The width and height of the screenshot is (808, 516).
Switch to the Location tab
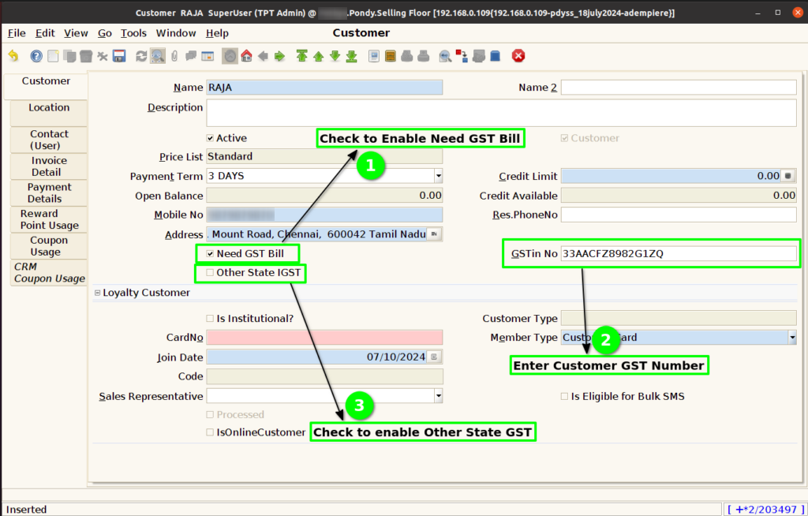coord(48,113)
